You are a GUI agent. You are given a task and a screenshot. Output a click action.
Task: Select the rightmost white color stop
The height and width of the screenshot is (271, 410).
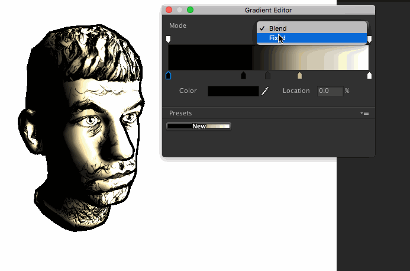click(369, 76)
